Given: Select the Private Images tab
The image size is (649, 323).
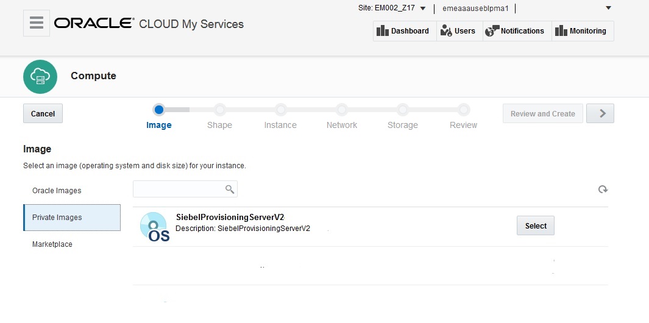Looking at the screenshot, I should (x=57, y=218).
